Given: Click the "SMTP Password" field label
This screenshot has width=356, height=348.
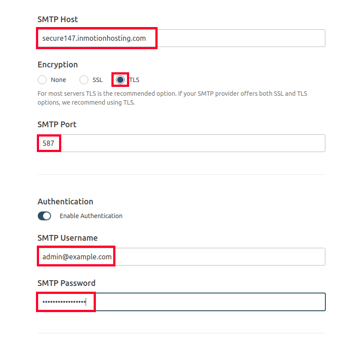Looking at the screenshot, I should [x=67, y=283].
